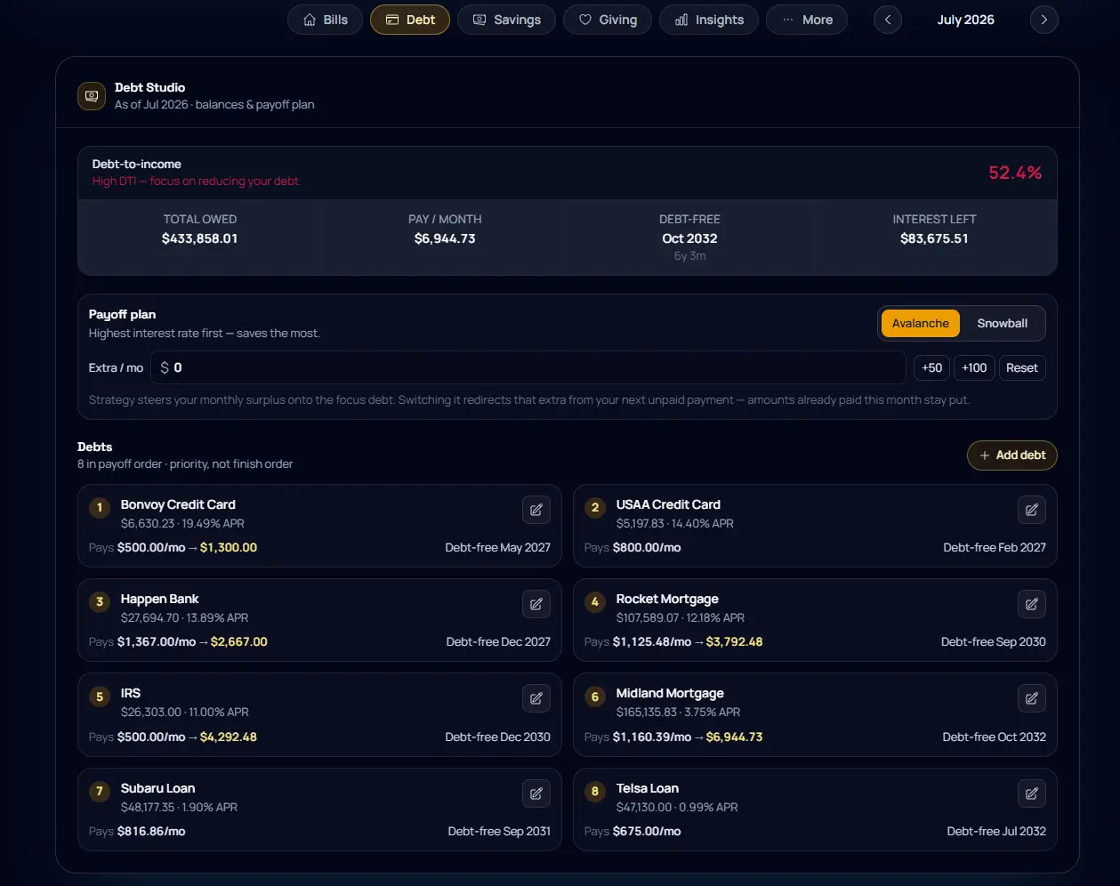Reset the extra monthly amount
The width and height of the screenshot is (1120, 886).
1022,368
